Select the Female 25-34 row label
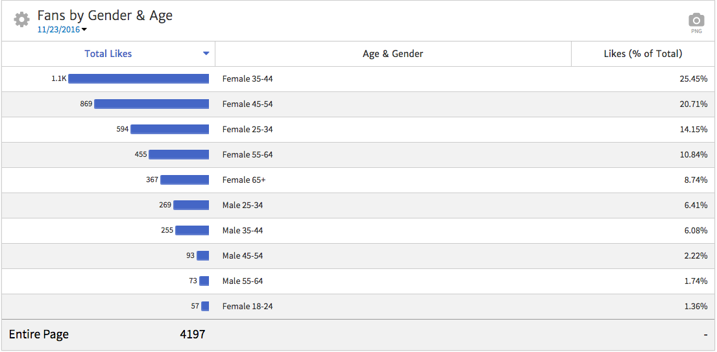The height and width of the screenshot is (352, 717). pyautogui.click(x=247, y=129)
